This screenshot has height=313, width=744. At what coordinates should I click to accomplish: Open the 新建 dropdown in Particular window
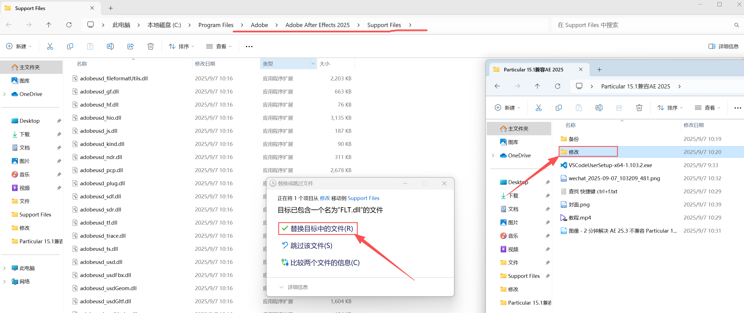click(508, 108)
